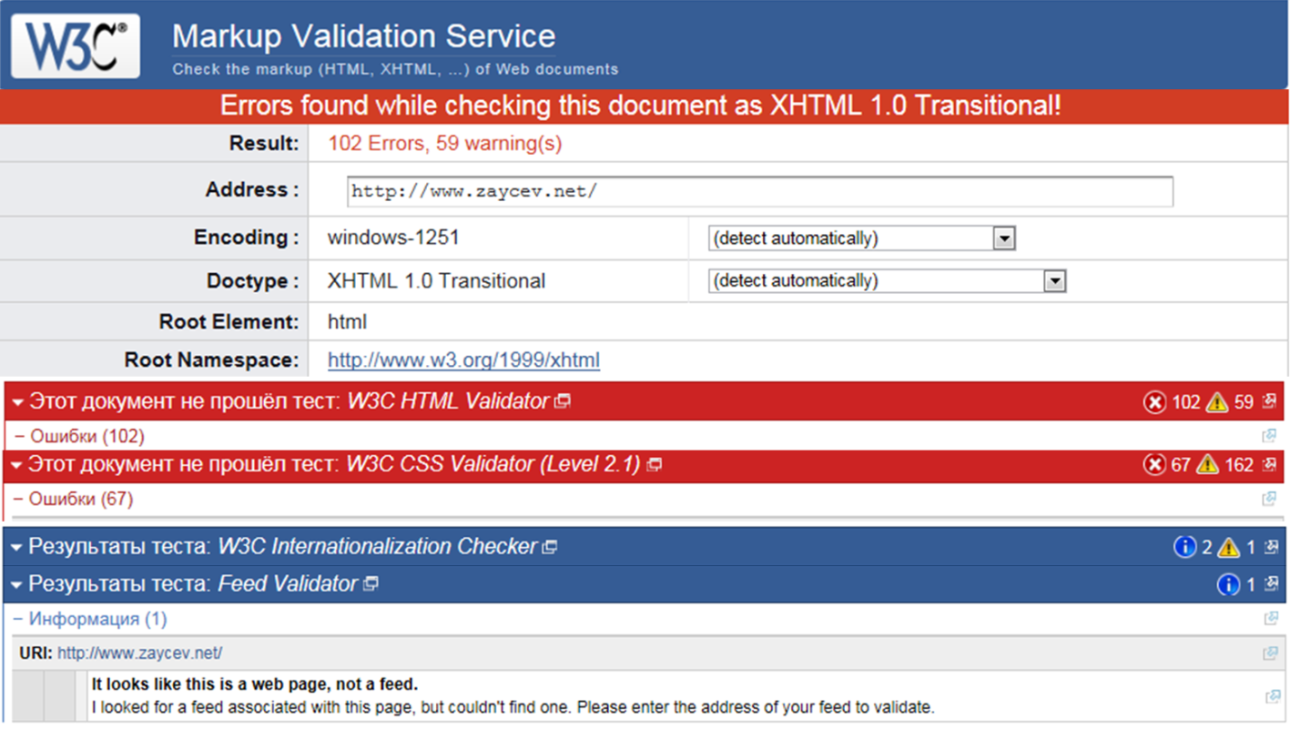
Task: Click the W3C Internationalization Checker title
Action: pyautogui.click(x=377, y=546)
